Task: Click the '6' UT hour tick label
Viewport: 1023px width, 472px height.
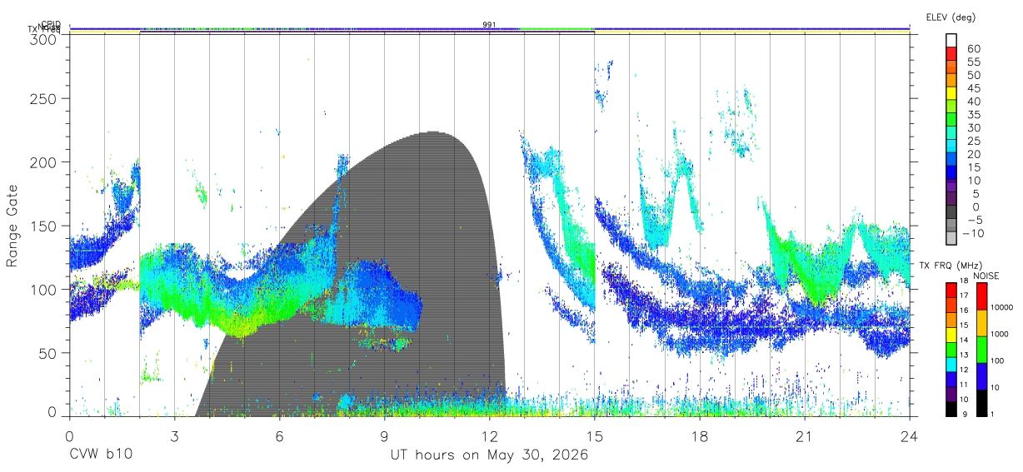Action: 279,435
